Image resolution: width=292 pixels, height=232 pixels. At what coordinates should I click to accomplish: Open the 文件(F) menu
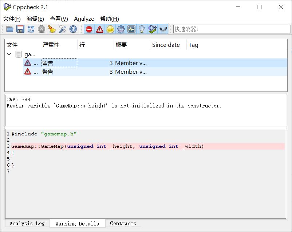(x=12, y=19)
